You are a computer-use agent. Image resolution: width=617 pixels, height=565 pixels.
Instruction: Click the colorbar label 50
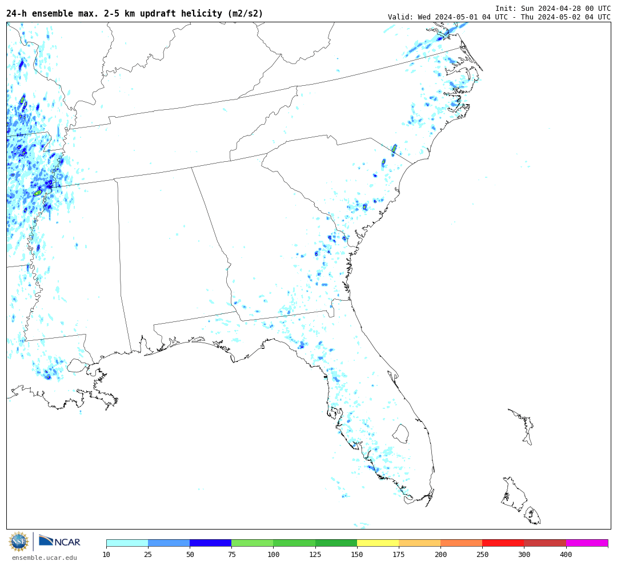pos(190,555)
